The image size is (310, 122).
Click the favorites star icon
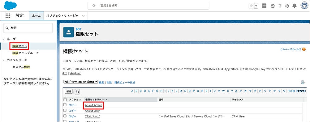pyautogui.click(x=251, y=6)
